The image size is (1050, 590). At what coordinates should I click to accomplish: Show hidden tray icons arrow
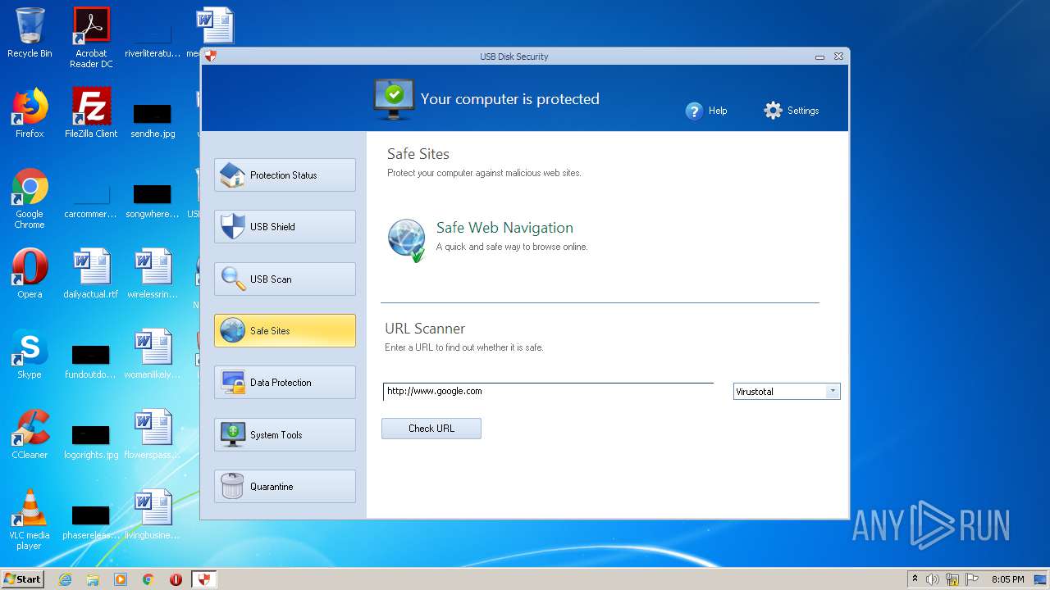click(x=915, y=579)
